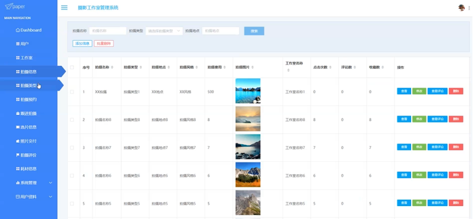This screenshot has height=219, width=473.
Task: Open 选片信息 in the sidebar
Action: point(29,127)
